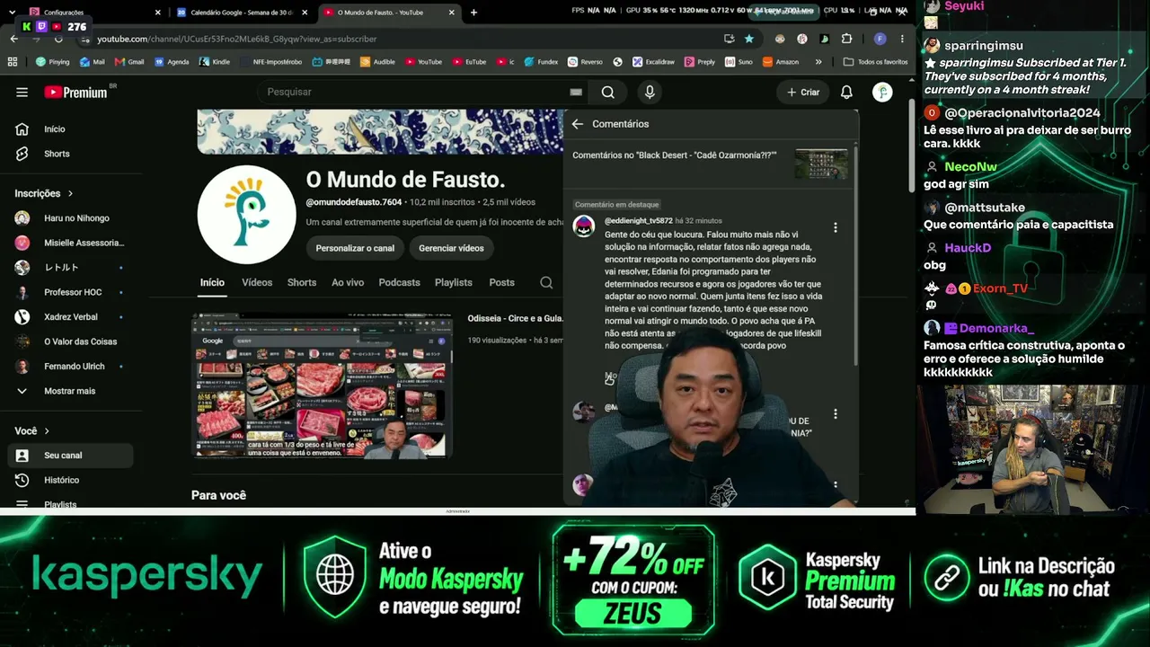Open Xadrez Verbal subscription
Viewport: 1150px width, 647px height.
coord(70,316)
